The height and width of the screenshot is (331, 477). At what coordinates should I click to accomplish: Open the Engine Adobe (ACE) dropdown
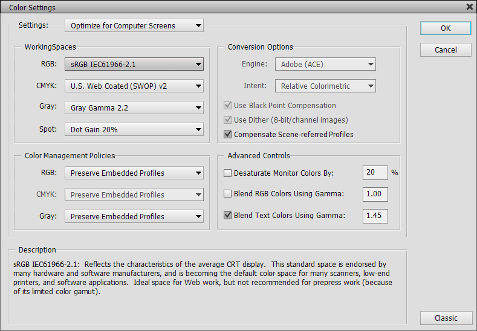[325, 64]
